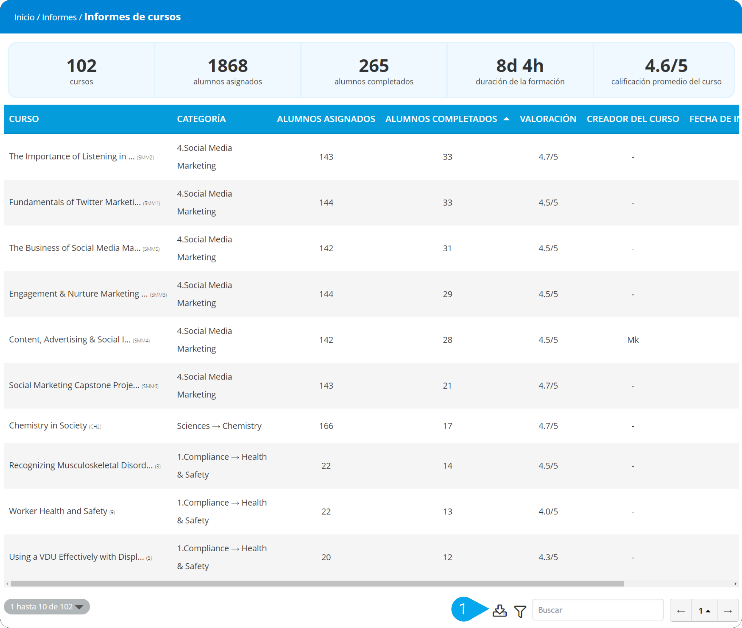
Task: Sort by CATEGORÍA column header
Action: 201,119
